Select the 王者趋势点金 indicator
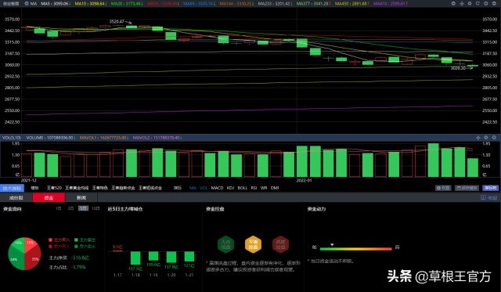 click(x=123, y=188)
